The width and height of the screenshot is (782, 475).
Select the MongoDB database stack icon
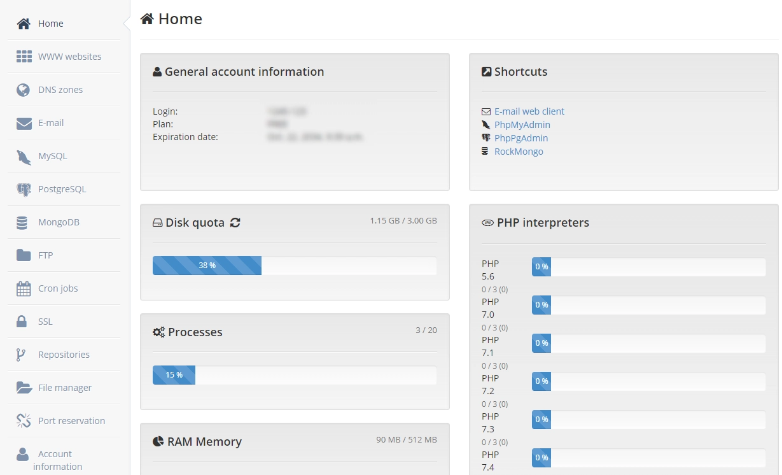point(22,222)
